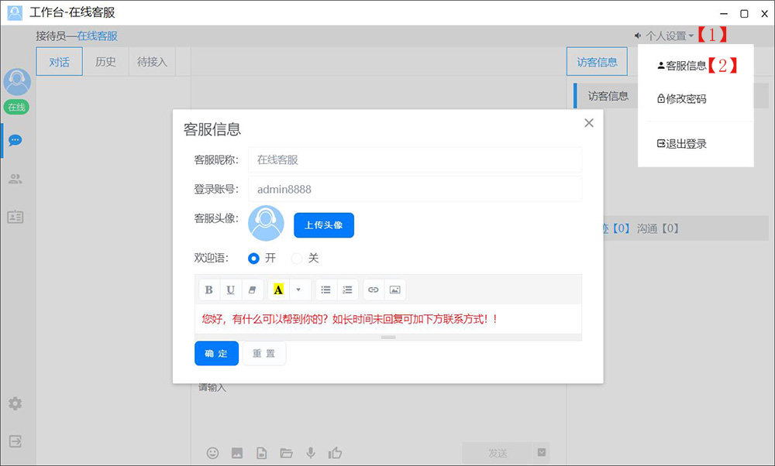Click the 在线 status badge under the avatar

(16, 107)
